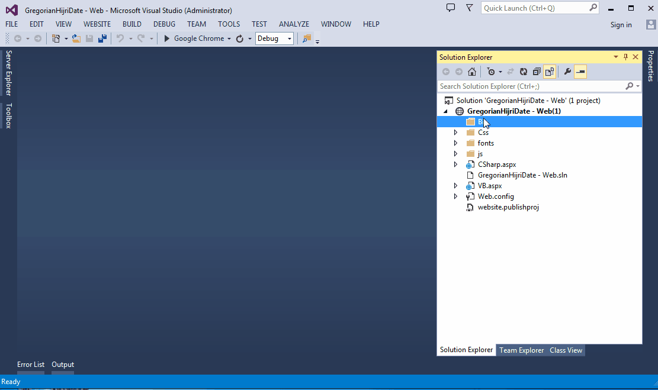
Task: Click Solution Explorer Home icon
Action: pos(472,72)
